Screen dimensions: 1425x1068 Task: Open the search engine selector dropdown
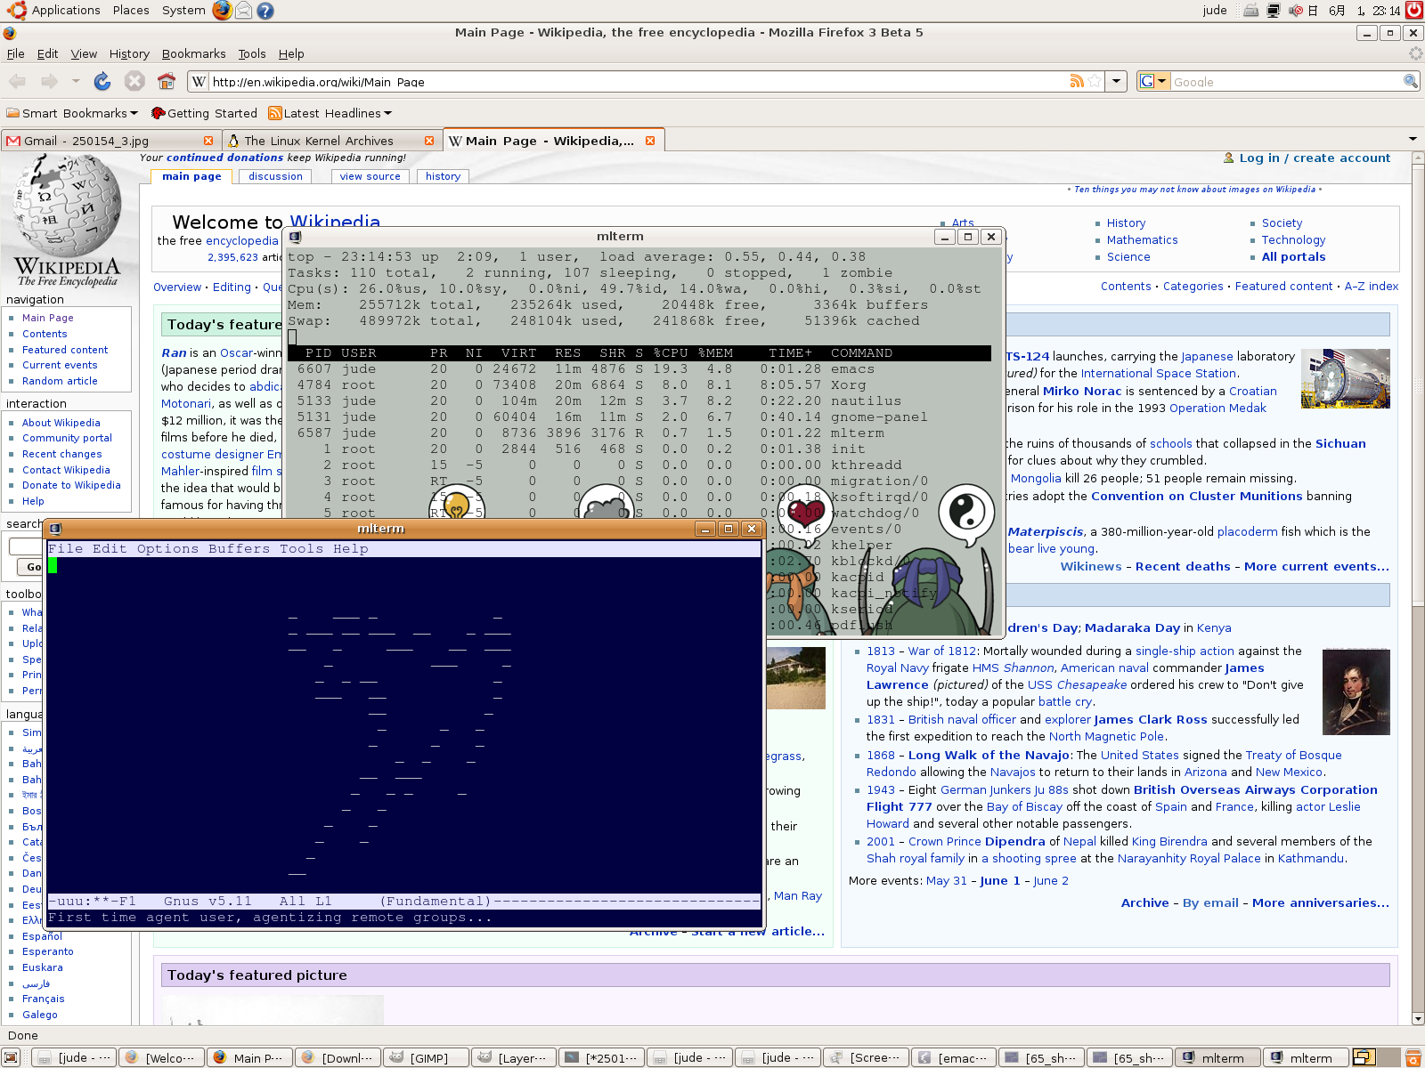[1153, 81]
